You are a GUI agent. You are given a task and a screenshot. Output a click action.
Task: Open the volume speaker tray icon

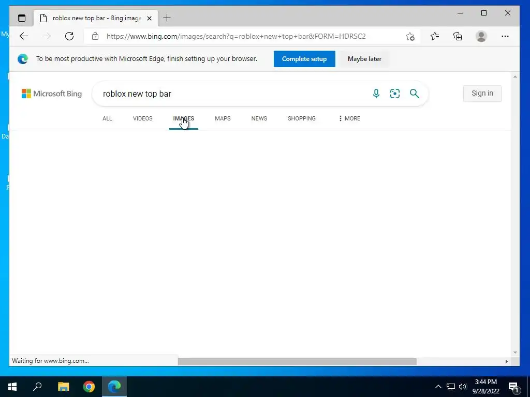click(463, 387)
